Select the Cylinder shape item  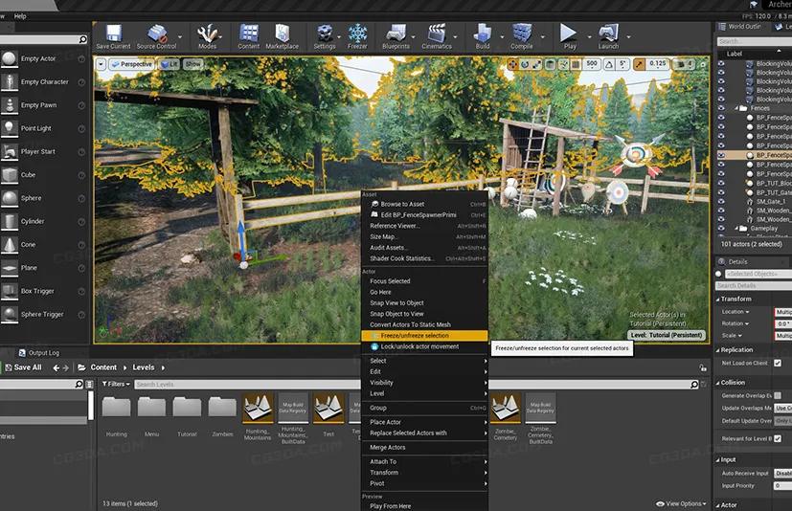(x=43, y=221)
